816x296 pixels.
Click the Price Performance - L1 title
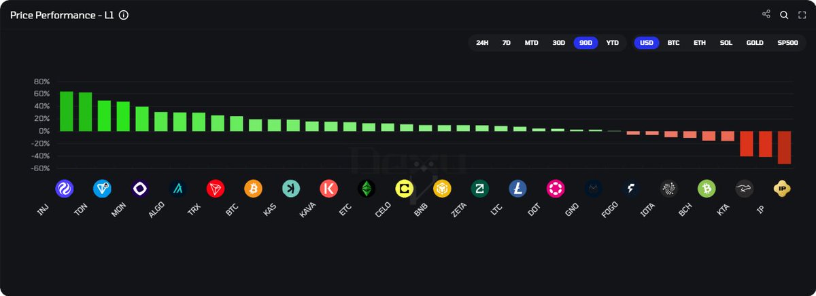coord(62,15)
